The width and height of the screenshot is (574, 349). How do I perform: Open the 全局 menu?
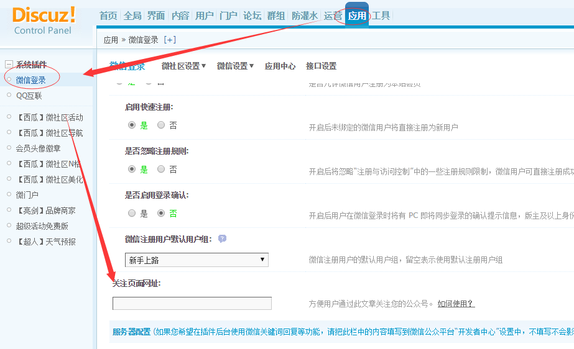[x=132, y=16]
